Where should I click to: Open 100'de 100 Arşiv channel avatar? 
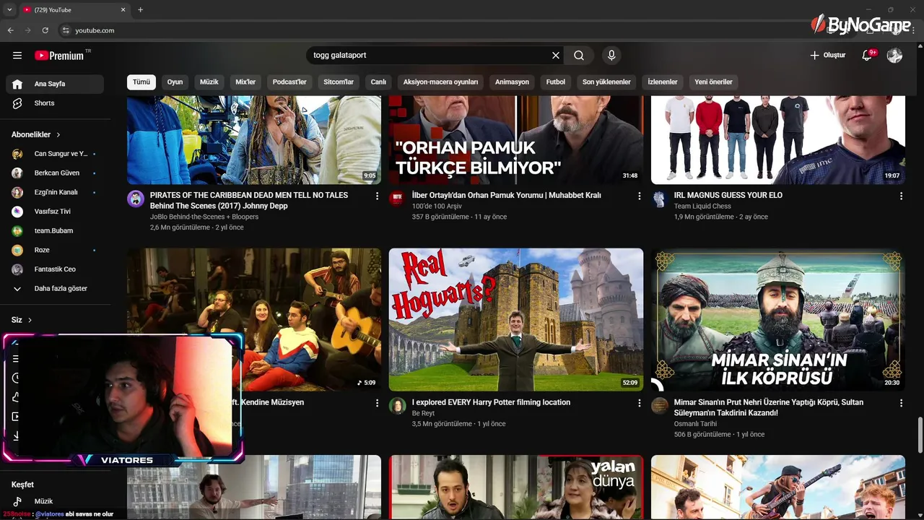pyautogui.click(x=397, y=199)
